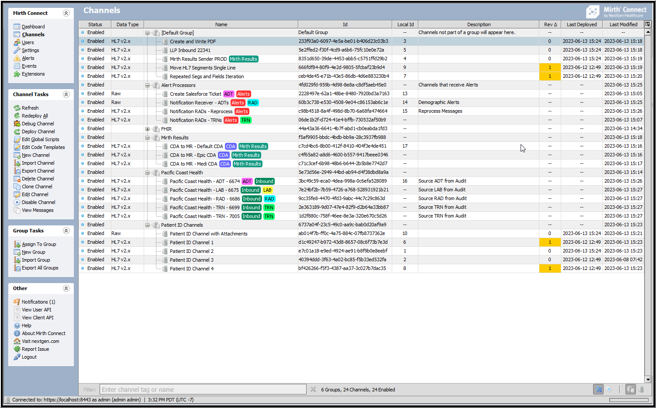This screenshot has width=656, height=408.
Task: Click the Alerts warning icon in sidebar
Action: point(17,58)
